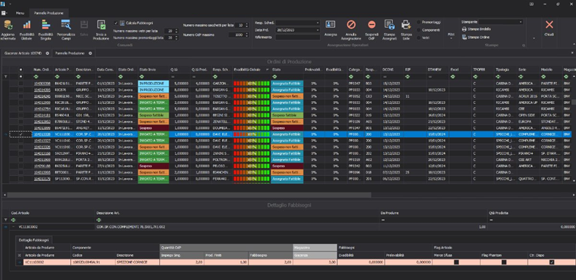Click the Assegna operator icon
576x280 pixels.
tap(331, 25)
